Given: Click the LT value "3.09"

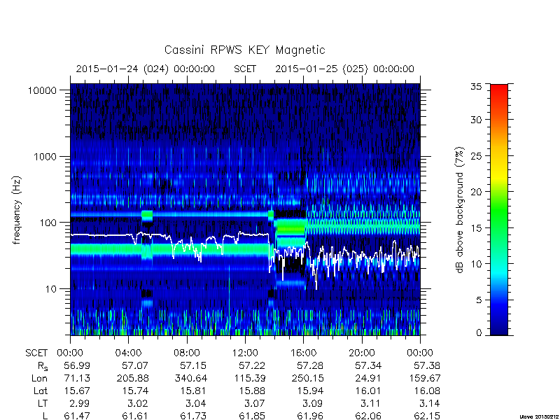Looking at the screenshot, I should [312, 404].
